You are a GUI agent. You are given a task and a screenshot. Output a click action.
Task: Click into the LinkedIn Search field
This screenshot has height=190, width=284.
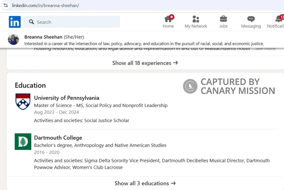click(x=72, y=22)
